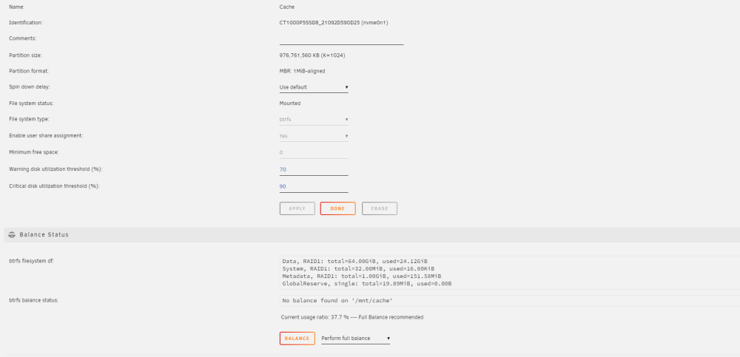Image resolution: width=740 pixels, height=357 pixels.
Task: Open the Perform full balance dropdown
Action: tap(356, 338)
